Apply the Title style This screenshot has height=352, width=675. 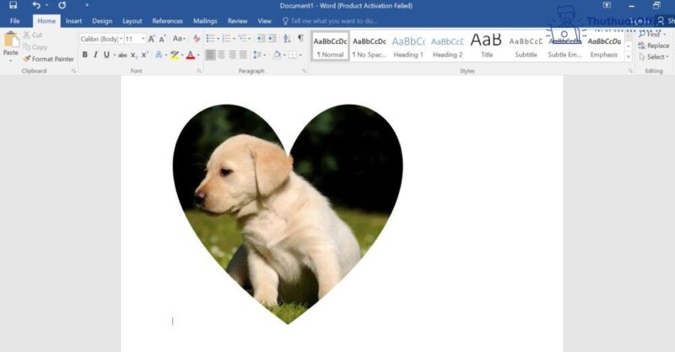click(487, 46)
